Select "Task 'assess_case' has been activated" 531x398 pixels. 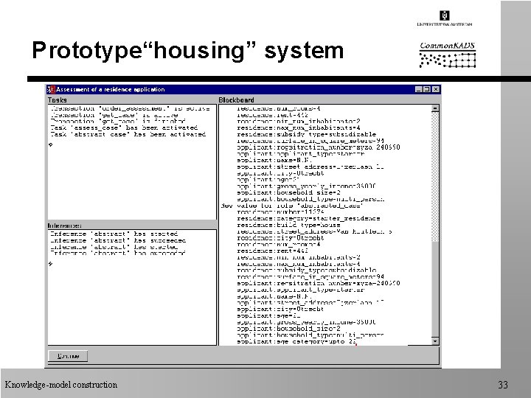(x=124, y=128)
